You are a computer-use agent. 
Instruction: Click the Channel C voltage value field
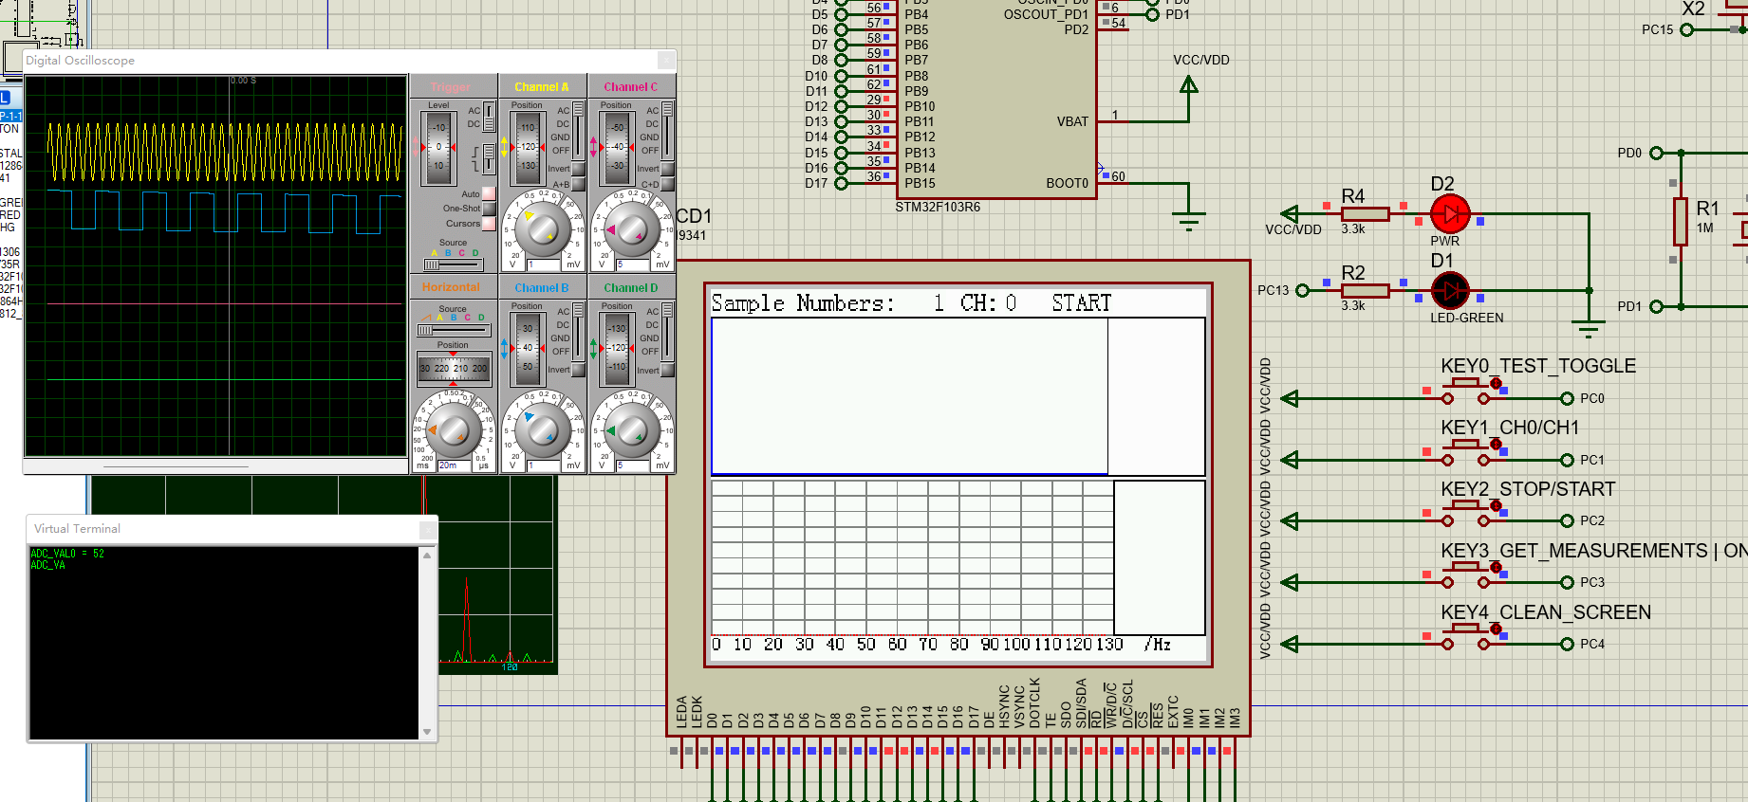635,264
